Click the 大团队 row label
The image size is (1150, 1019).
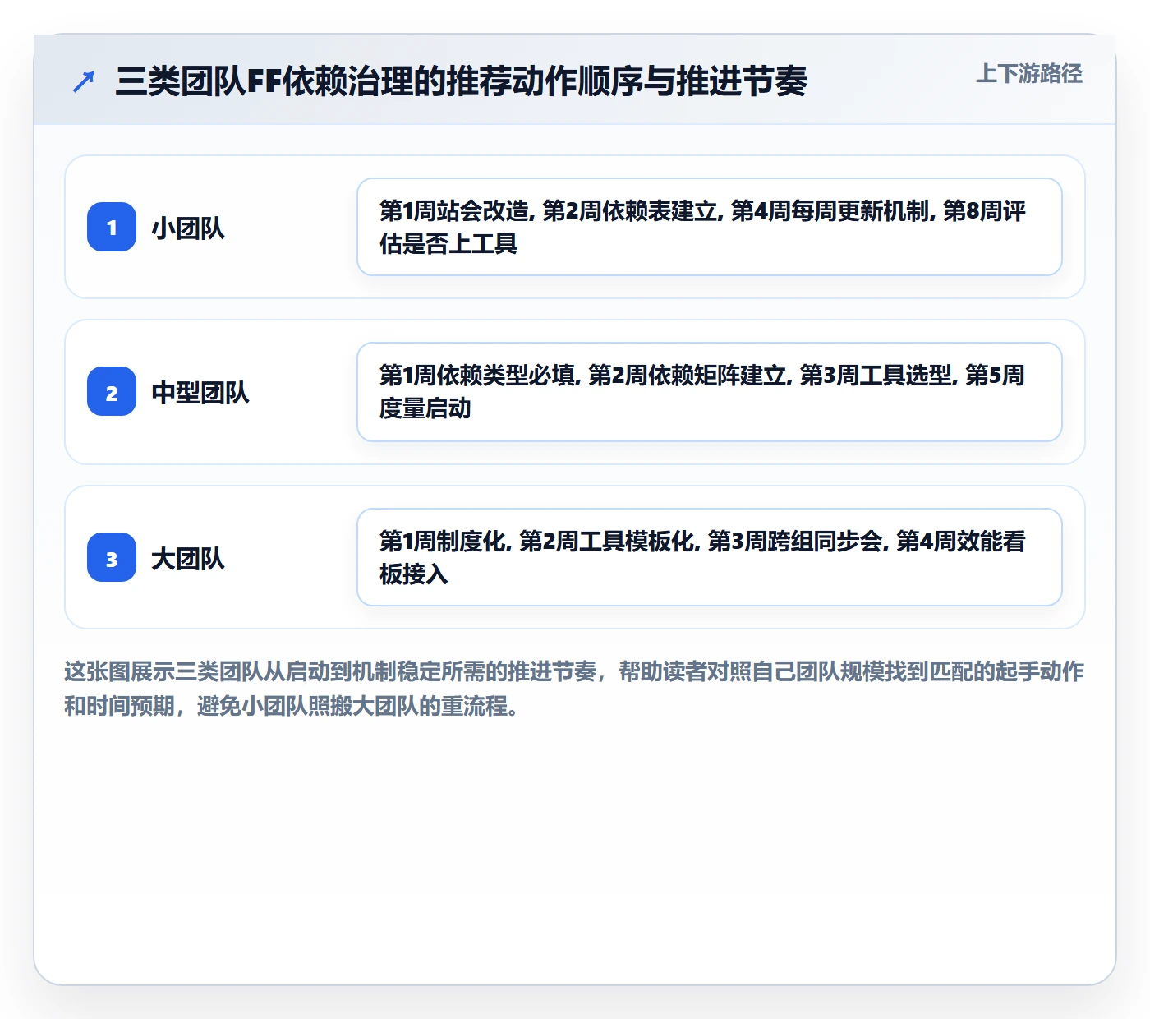188,558
